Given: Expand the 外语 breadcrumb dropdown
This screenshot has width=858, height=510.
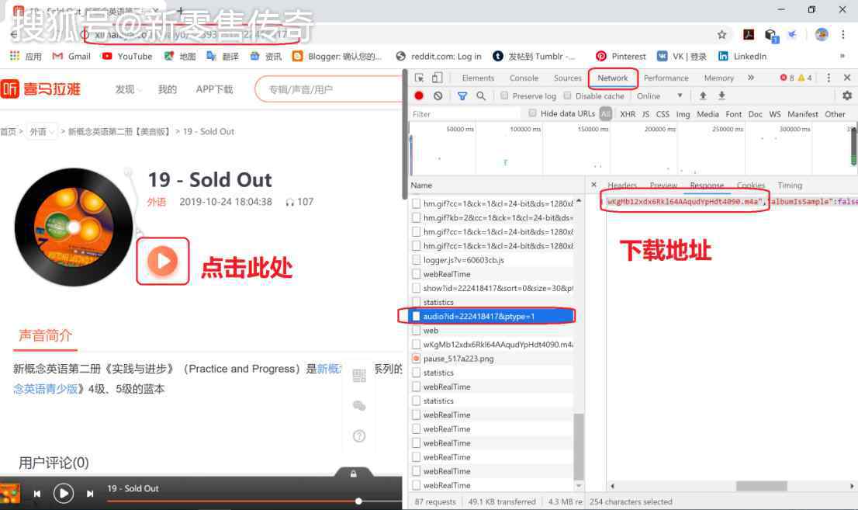Looking at the screenshot, I should click(x=42, y=131).
